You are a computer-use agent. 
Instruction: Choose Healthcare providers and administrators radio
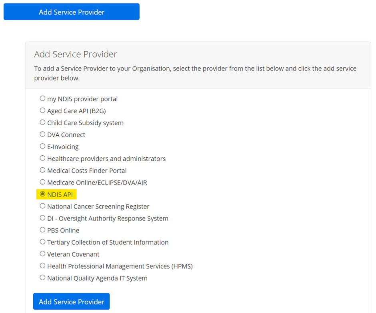coord(42,159)
